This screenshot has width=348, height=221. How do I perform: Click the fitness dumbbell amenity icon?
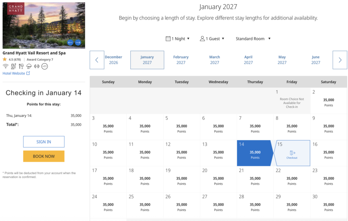(37, 66)
